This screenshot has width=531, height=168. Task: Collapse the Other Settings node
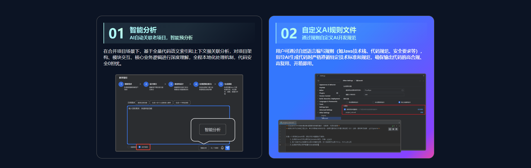pos(318,113)
